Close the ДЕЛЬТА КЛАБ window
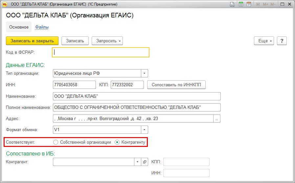295x183 pixels. point(289,4)
